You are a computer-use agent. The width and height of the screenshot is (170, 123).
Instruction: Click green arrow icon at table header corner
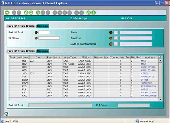[160, 57]
